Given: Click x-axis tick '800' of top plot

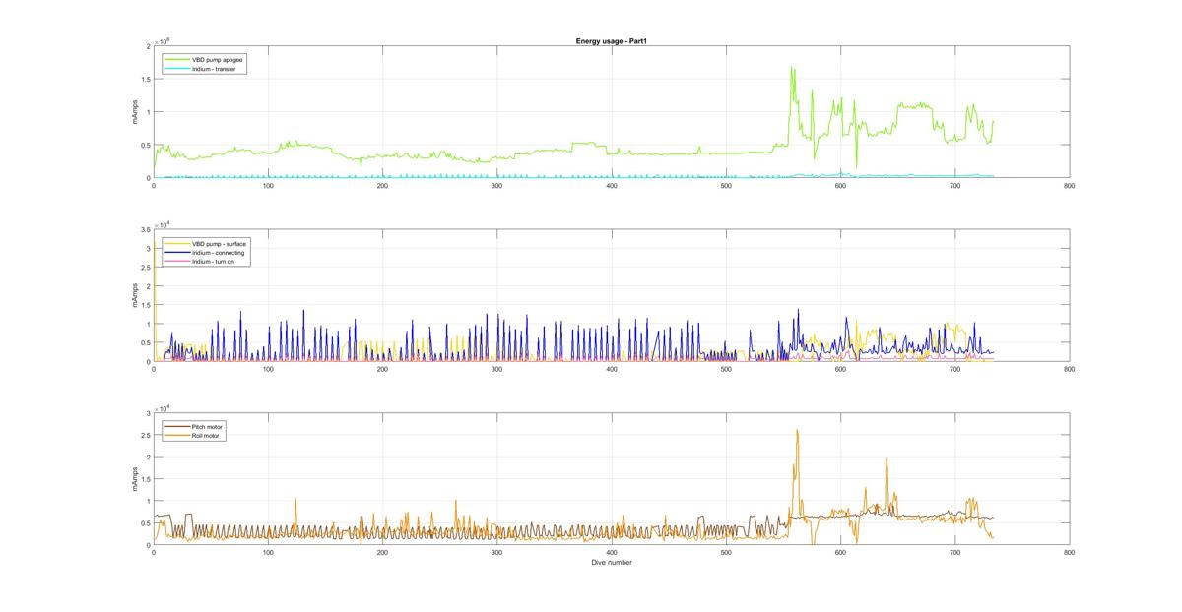Looking at the screenshot, I should click(x=1069, y=185).
